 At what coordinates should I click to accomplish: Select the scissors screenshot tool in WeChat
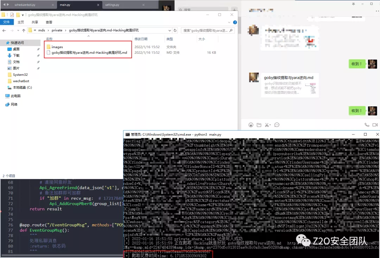point(267,125)
